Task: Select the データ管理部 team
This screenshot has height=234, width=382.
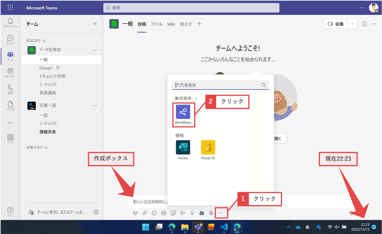Action: click(50, 50)
